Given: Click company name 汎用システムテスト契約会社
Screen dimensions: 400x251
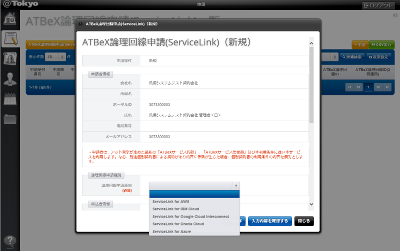Looking at the screenshot, I should click(173, 83).
